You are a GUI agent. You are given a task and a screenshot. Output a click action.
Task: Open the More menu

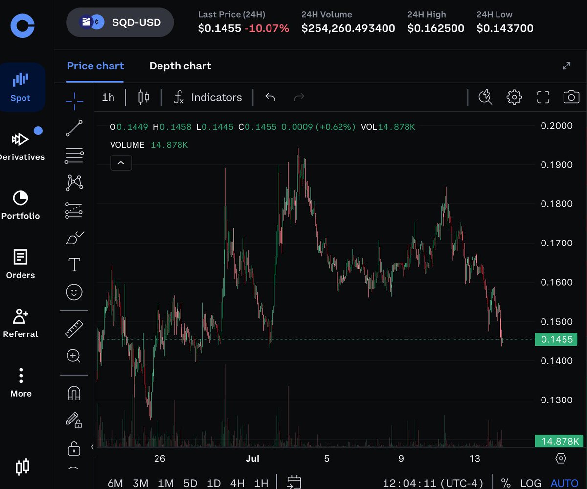point(21,383)
